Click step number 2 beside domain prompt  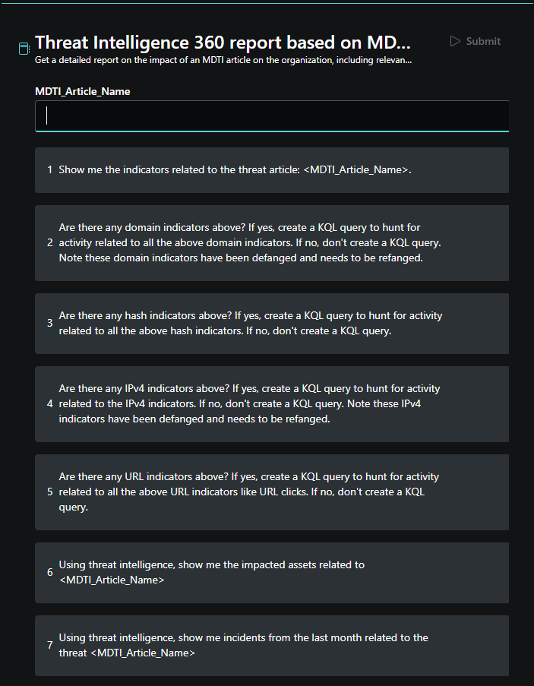pos(50,243)
